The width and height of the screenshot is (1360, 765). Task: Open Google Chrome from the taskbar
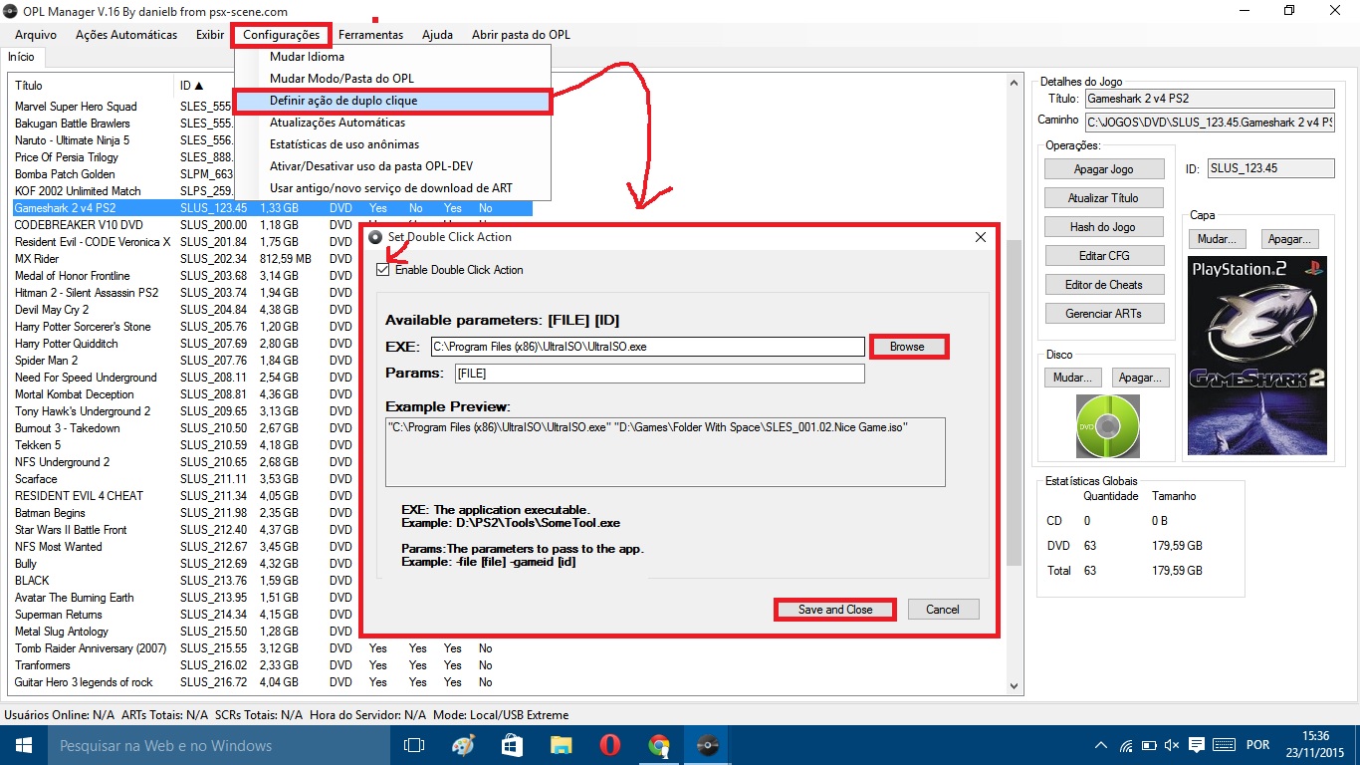658,745
